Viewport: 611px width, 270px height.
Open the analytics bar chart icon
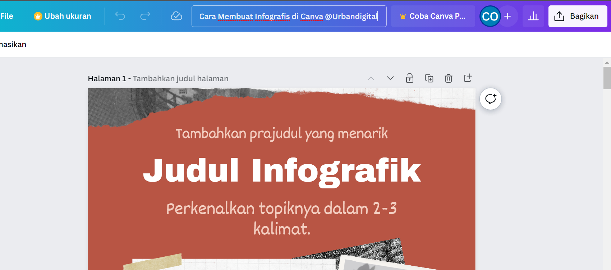pos(533,16)
